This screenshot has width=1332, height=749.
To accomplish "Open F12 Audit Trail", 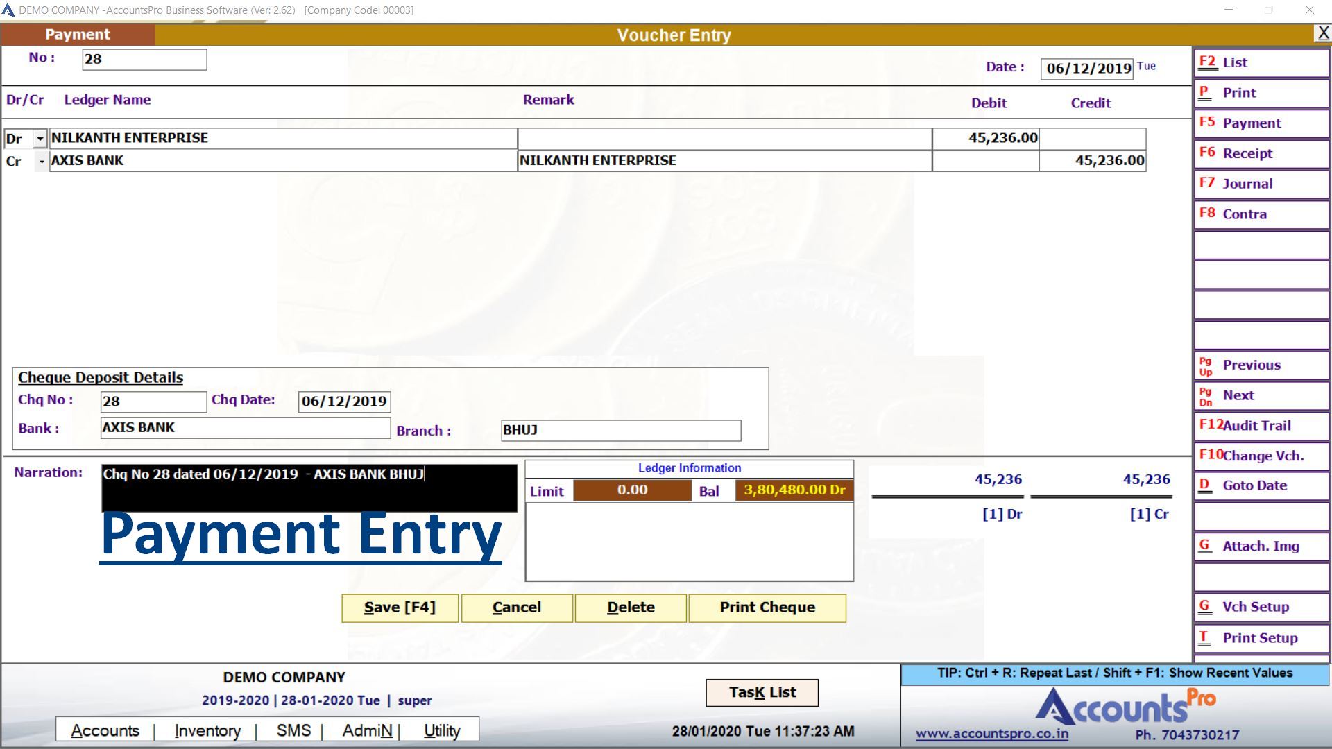I will coord(1261,426).
